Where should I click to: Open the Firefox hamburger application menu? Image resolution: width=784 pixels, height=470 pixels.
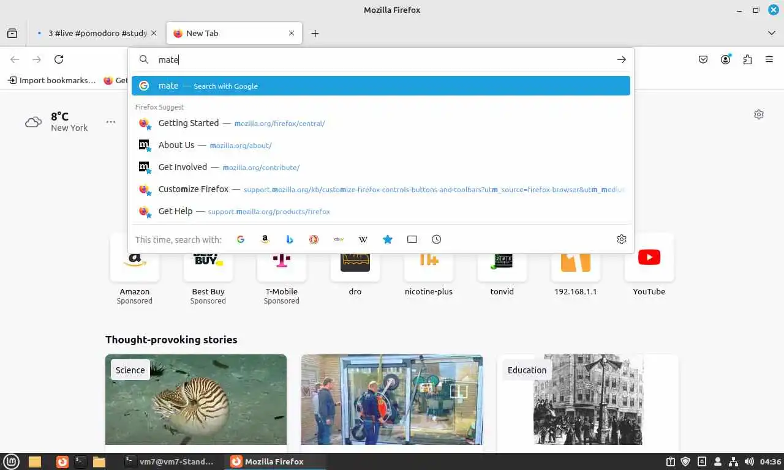(x=769, y=59)
